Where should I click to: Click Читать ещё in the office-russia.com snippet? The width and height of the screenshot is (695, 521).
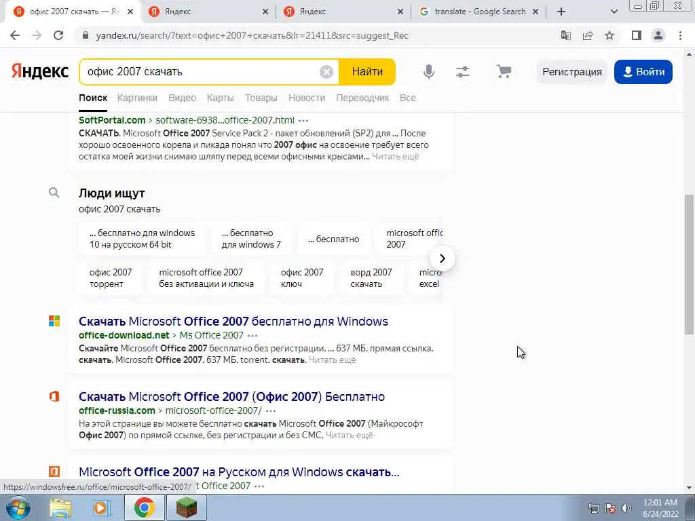click(x=350, y=435)
